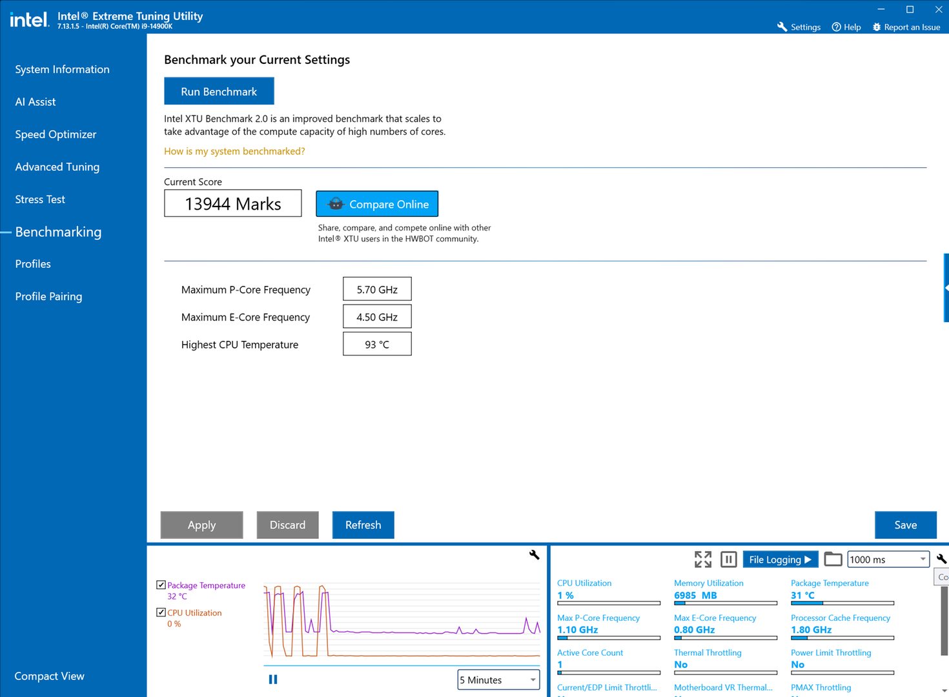This screenshot has height=697, width=949.
Task: Click the 13944 Marks score field
Action: (233, 203)
